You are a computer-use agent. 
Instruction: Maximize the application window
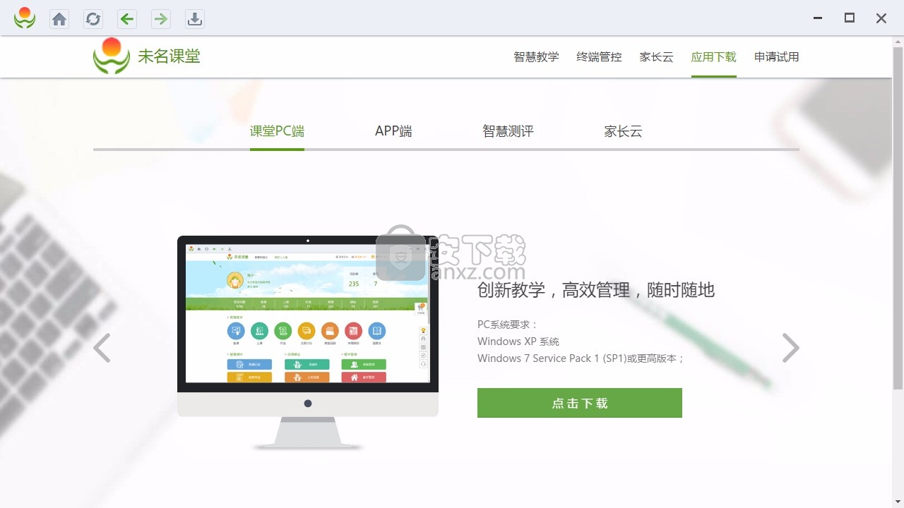point(850,18)
